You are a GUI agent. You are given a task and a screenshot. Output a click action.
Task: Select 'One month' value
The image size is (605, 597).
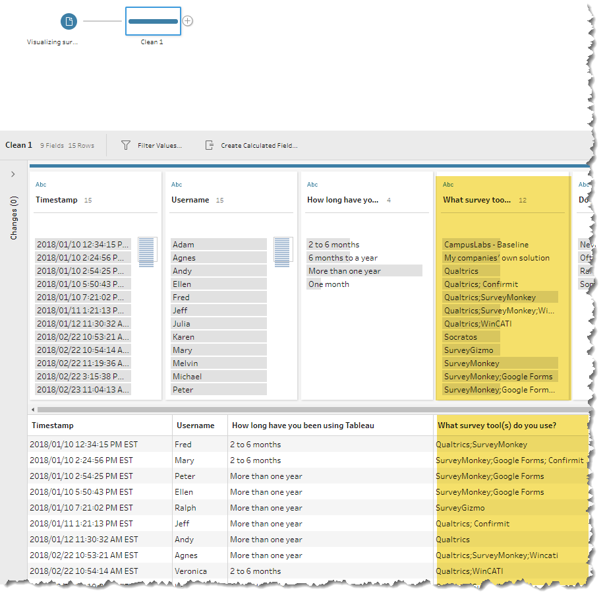(329, 284)
